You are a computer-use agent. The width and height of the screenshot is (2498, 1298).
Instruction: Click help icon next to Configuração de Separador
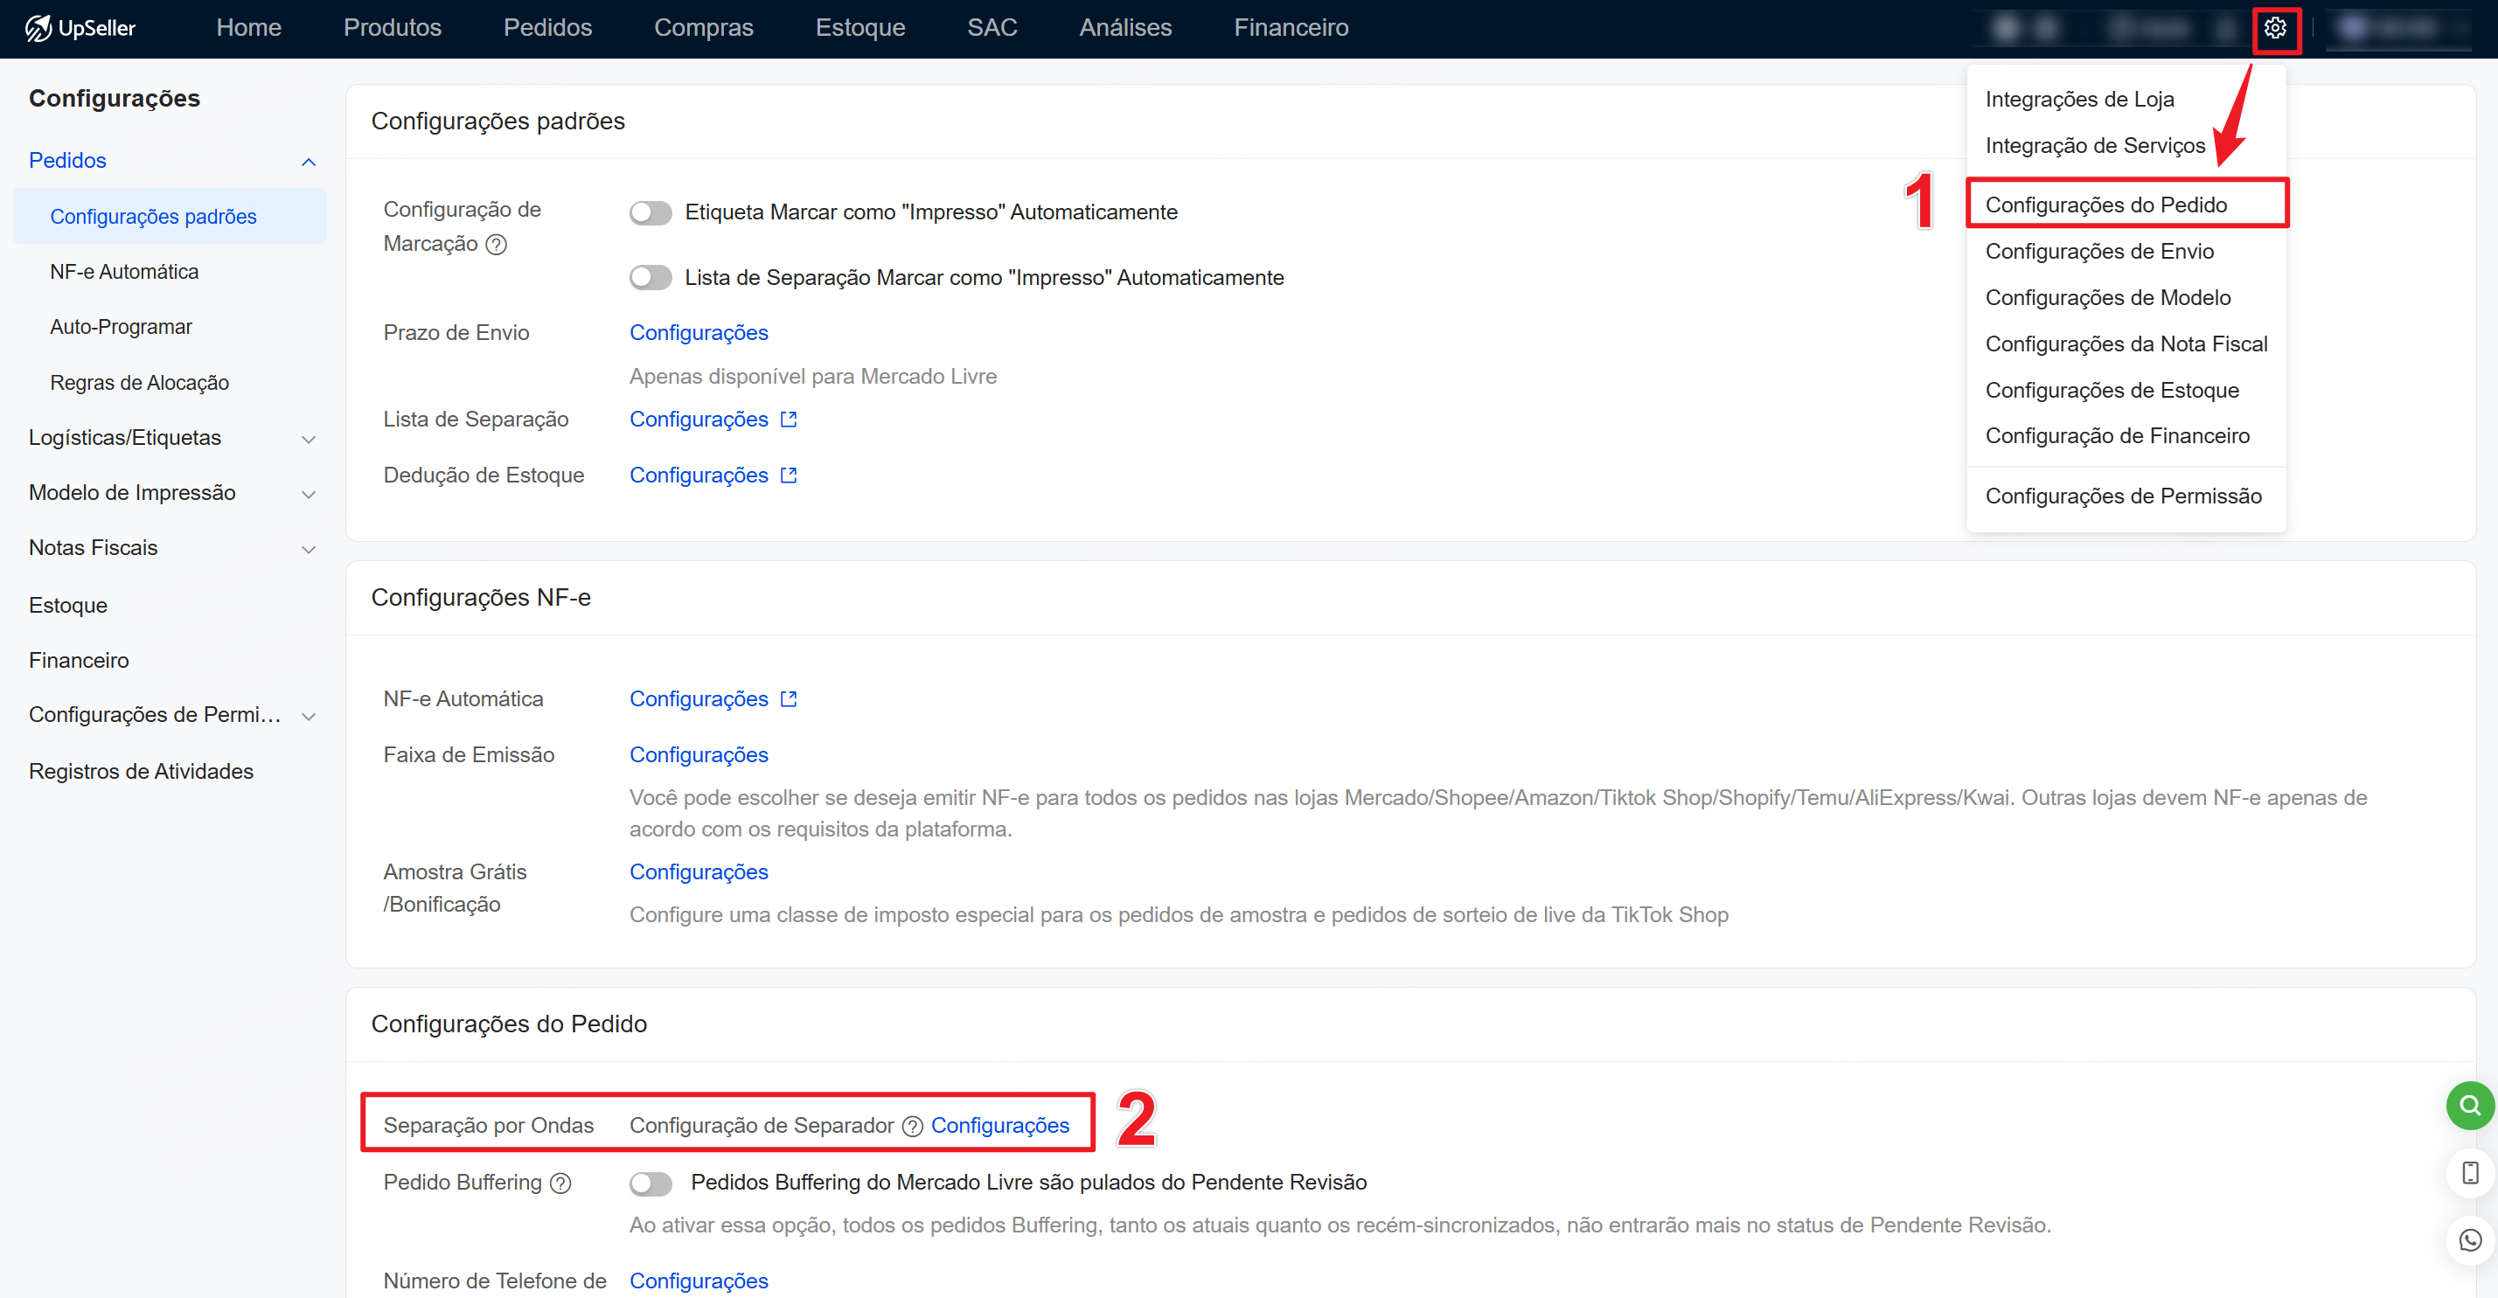(912, 1127)
